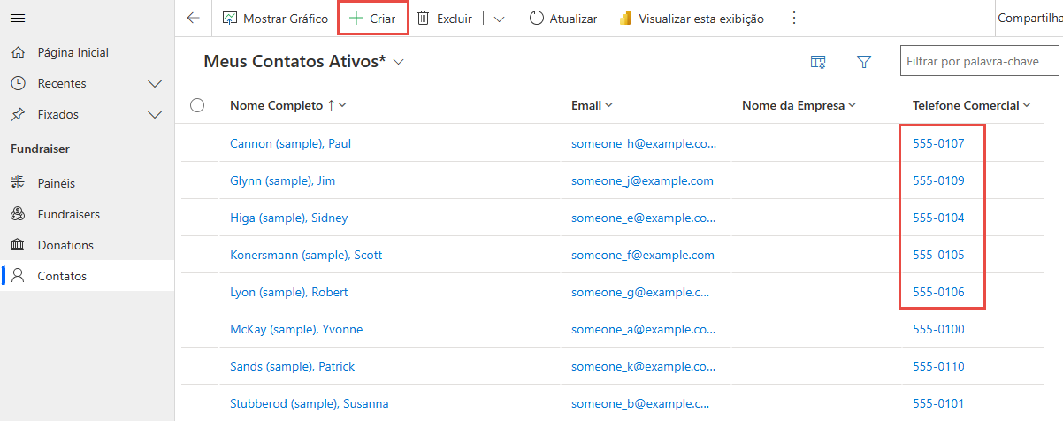
Task: Expand the Recentes chevron
Action: pyautogui.click(x=155, y=84)
